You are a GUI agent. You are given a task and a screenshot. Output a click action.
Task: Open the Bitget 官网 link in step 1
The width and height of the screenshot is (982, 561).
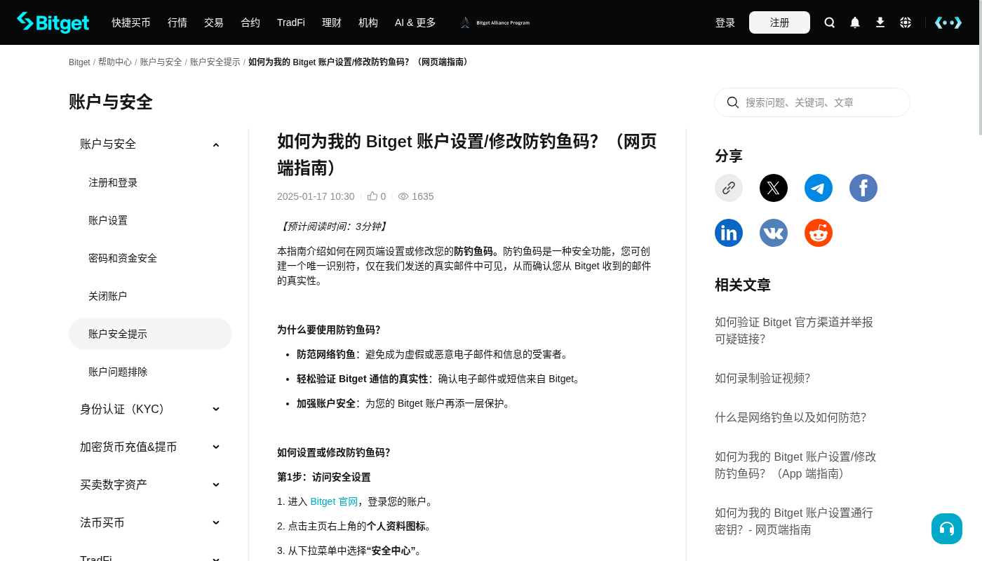(334, 501)
